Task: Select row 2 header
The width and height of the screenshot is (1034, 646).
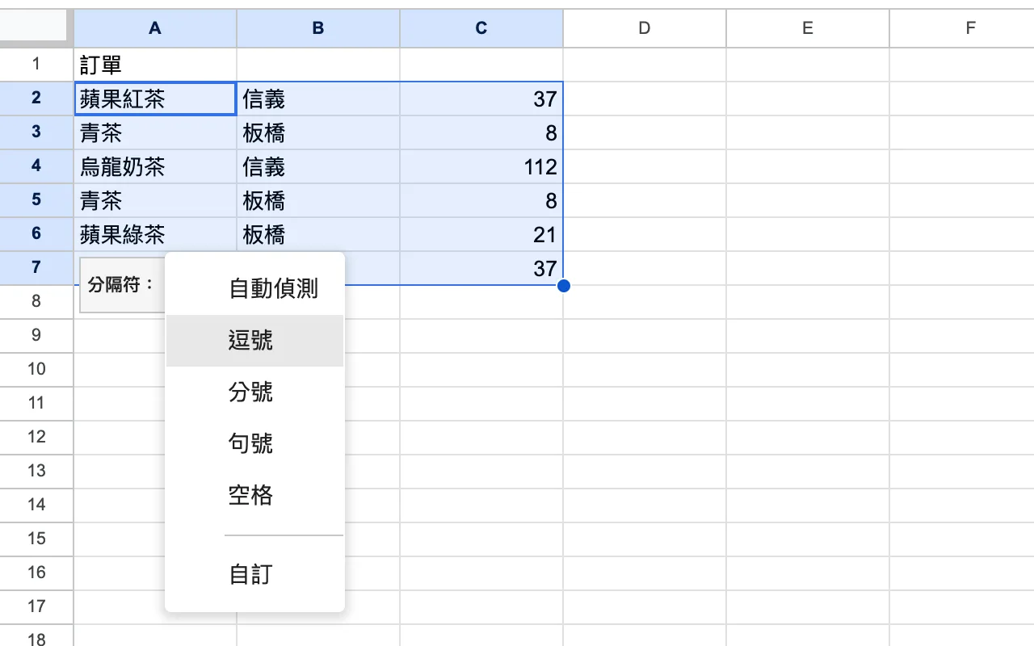Action: [x=36, y=99]
